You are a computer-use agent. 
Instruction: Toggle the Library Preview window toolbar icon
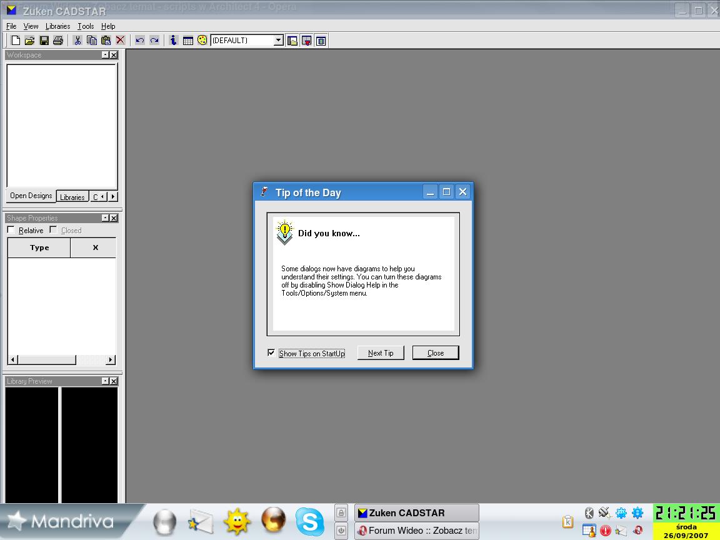point(321,41)
